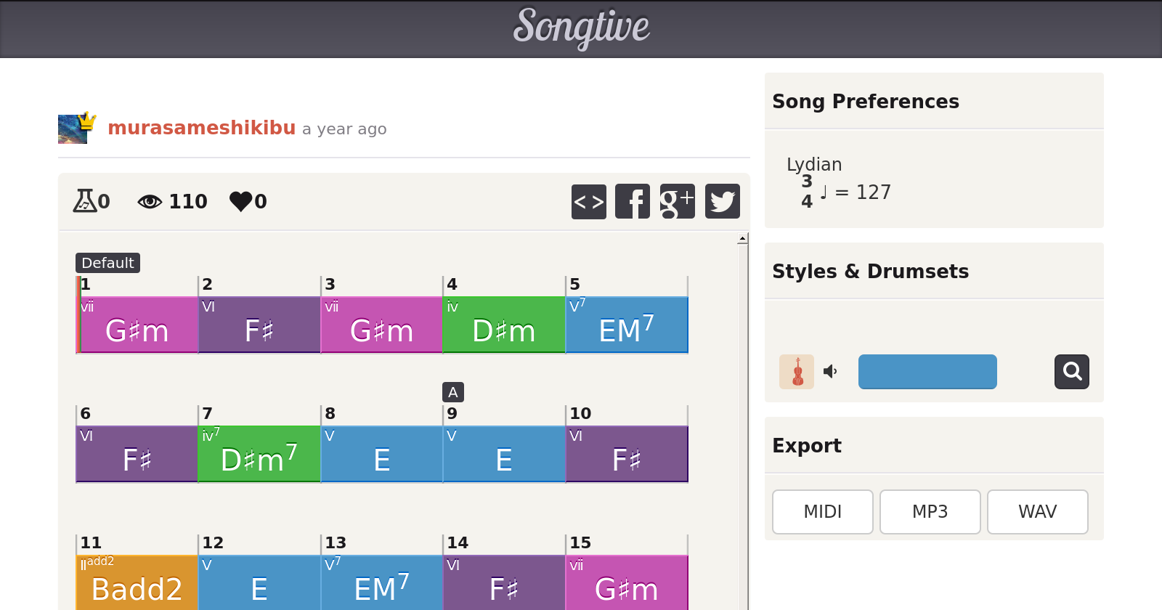Share song on Twitter
This screenshot has width=1162, height=610.
point(722,201)
